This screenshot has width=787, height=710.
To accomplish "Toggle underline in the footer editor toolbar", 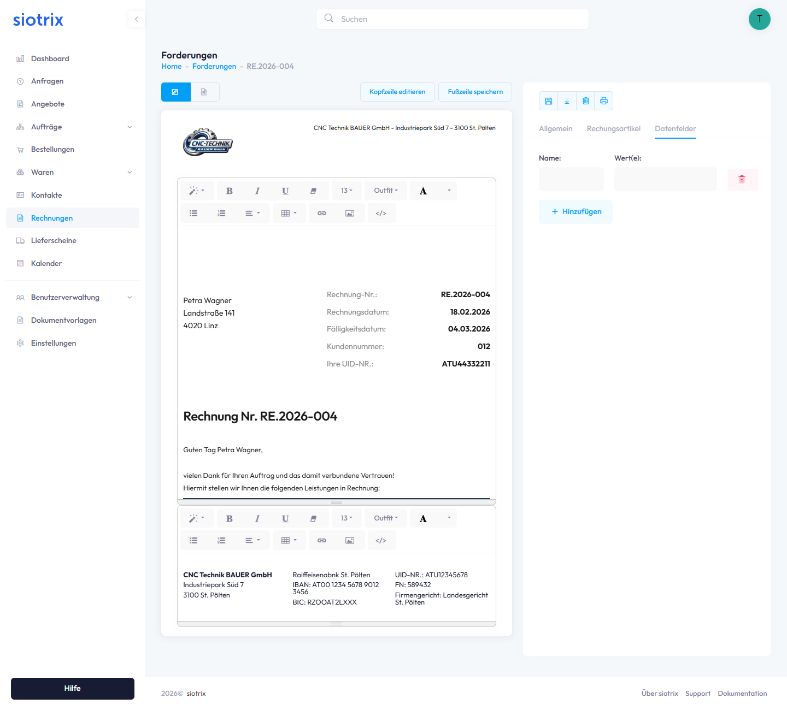I will click(285, 518).
